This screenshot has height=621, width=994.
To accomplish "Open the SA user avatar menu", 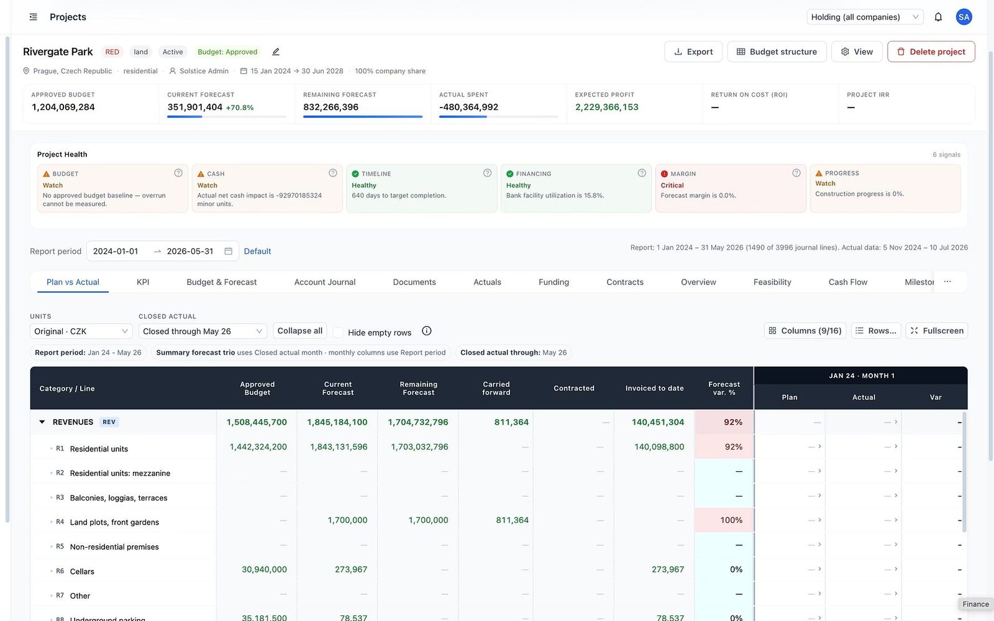I will coord(964,17).
